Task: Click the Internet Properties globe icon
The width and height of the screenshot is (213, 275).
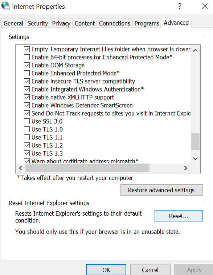Action: (x=5, y=6)
